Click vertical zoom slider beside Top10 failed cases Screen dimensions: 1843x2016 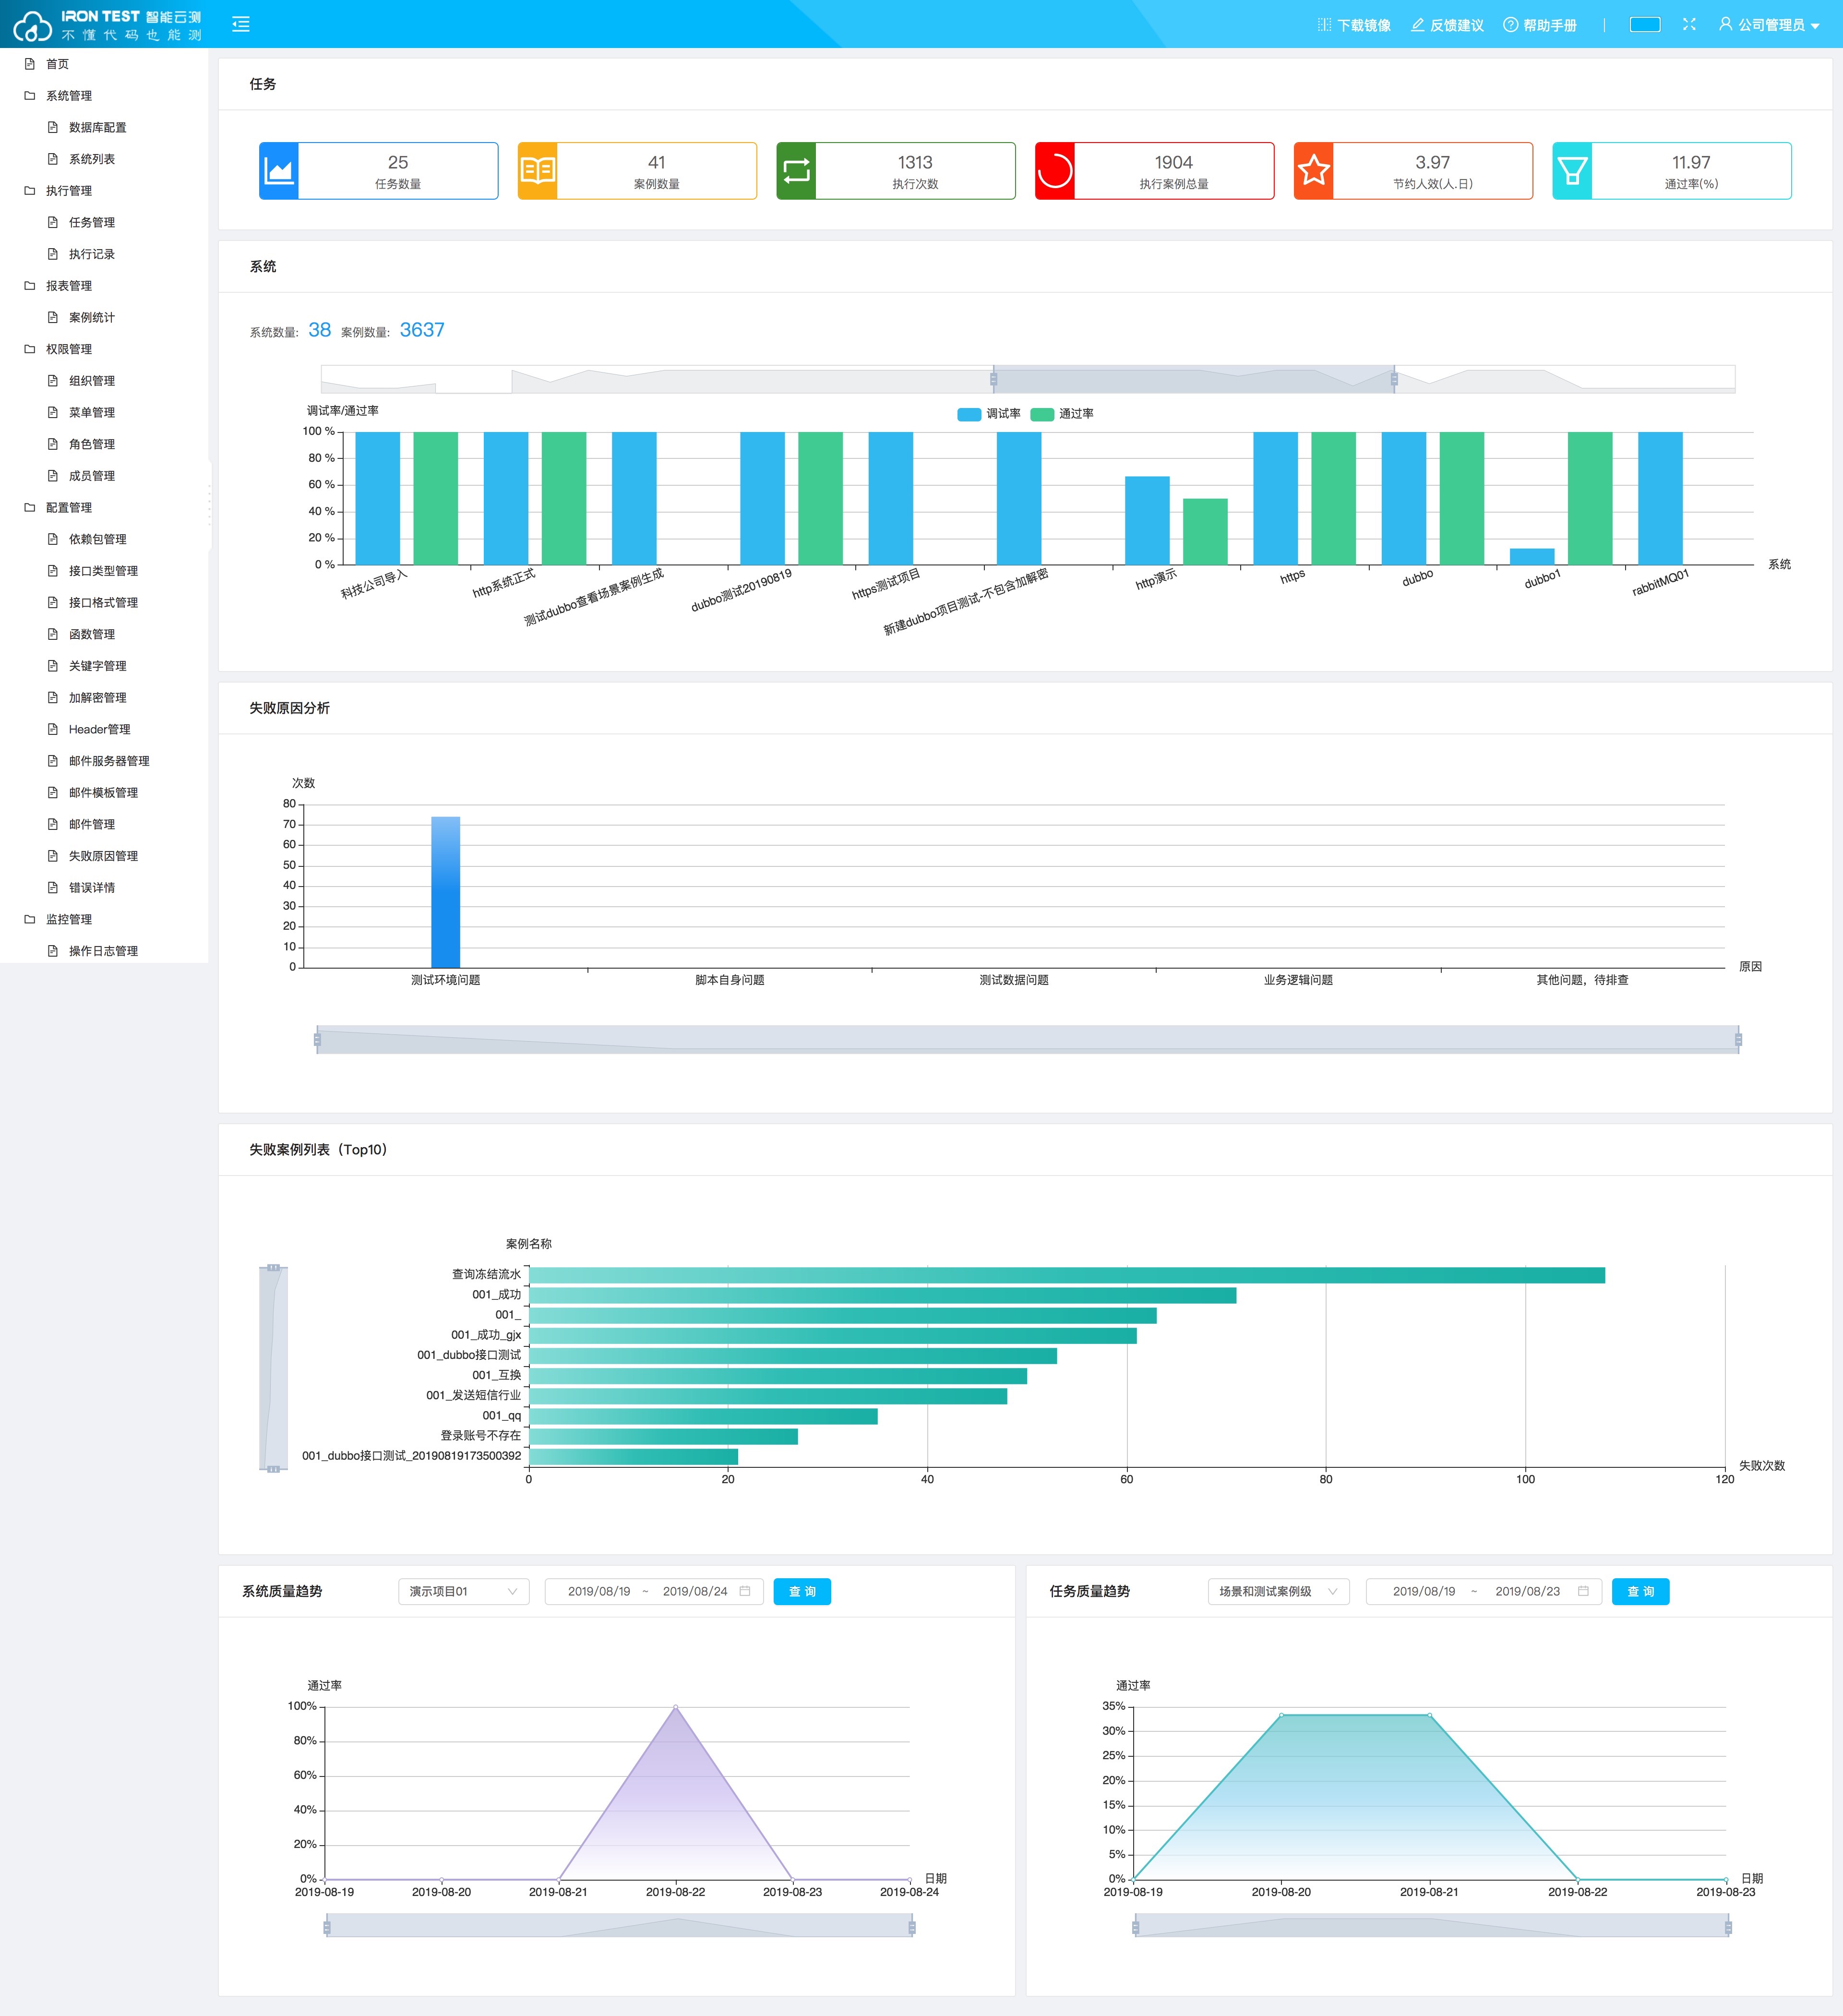point(273,1368)
